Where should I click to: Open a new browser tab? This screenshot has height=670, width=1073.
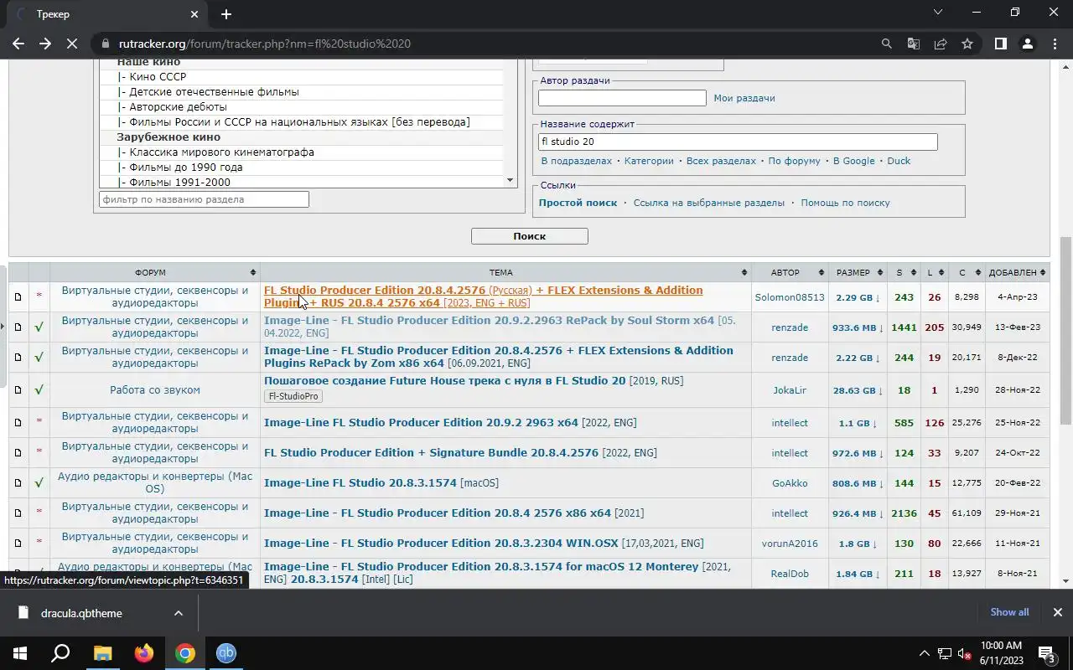coord(226,14)
